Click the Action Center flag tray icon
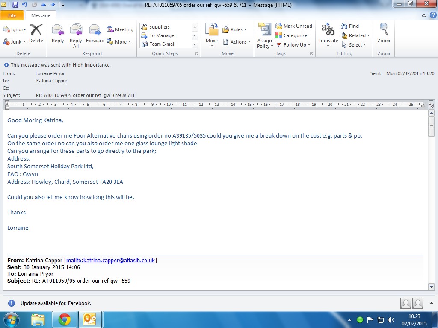 [370, 320]
